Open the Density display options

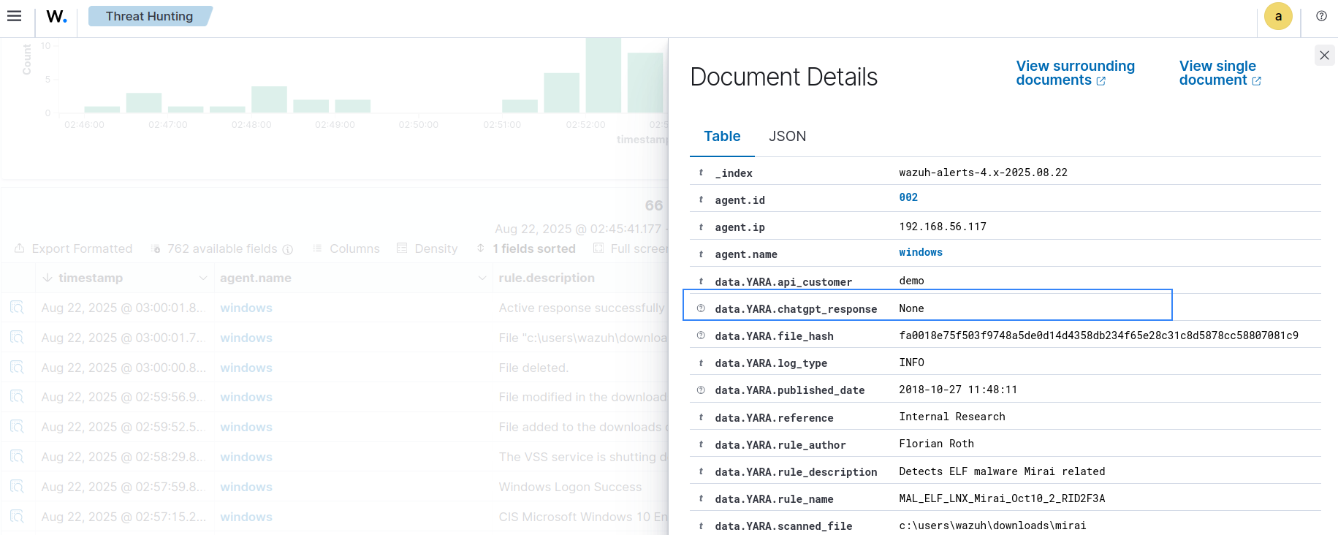(x=427, y=248)
